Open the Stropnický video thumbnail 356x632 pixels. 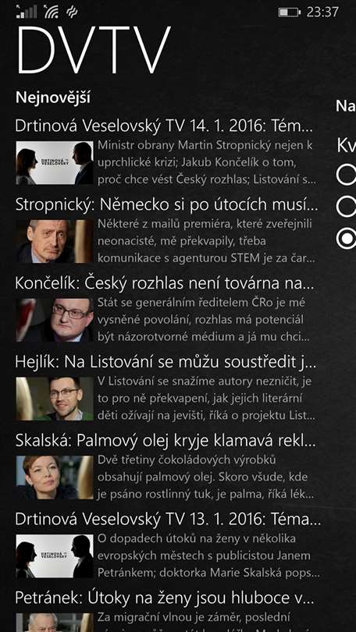coord(55,241)
